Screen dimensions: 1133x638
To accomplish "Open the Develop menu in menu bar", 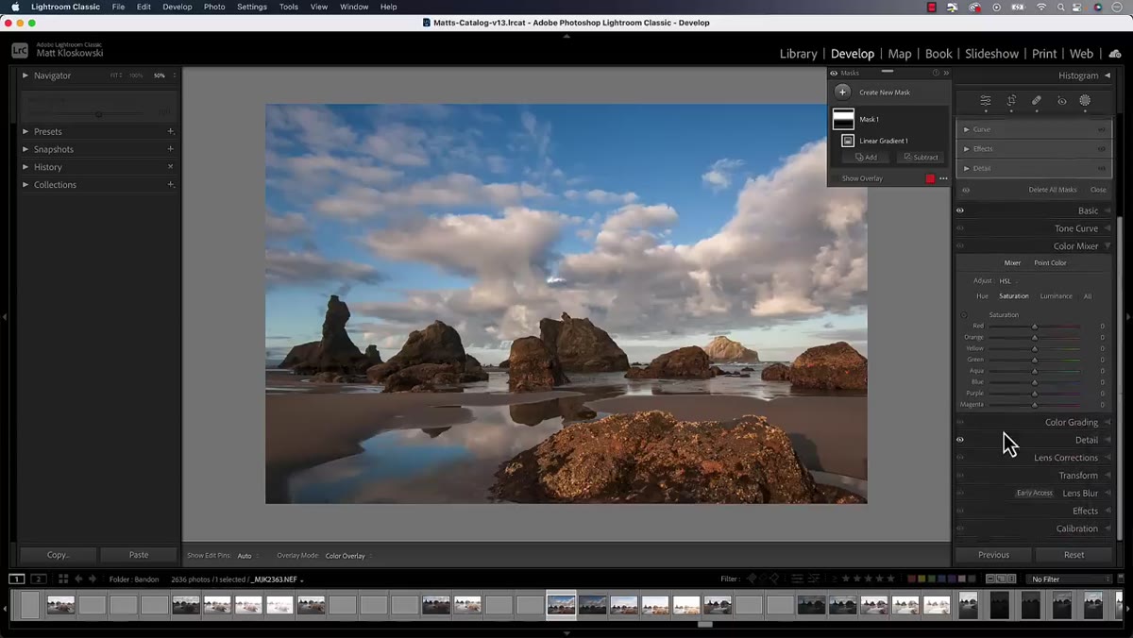I will click(x=177, y=7).
